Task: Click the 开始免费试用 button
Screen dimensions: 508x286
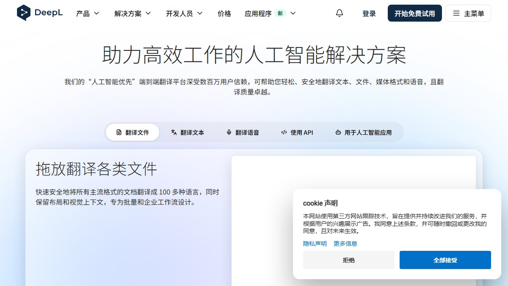Action: (415, 13)
